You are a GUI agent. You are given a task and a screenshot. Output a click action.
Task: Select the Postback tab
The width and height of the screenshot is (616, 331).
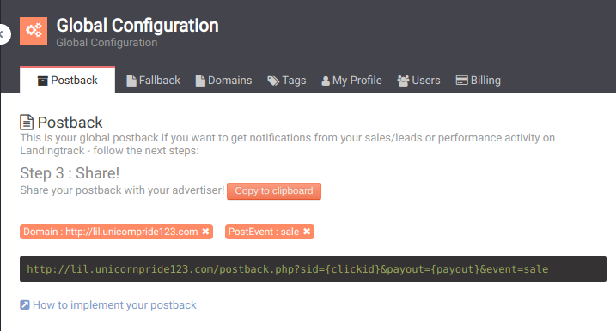tap(68, 80)
